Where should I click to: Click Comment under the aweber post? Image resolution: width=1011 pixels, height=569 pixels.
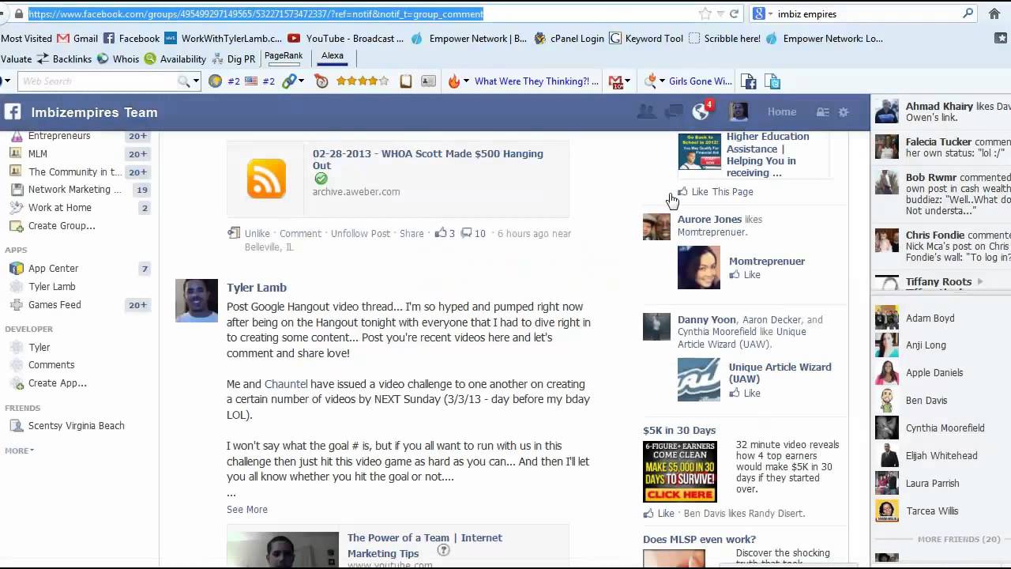(300, 233)
